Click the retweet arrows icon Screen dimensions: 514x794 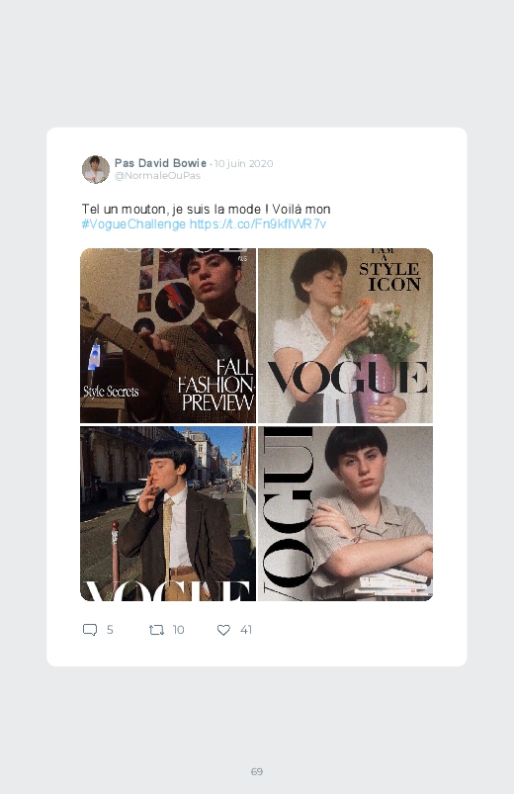156,630
